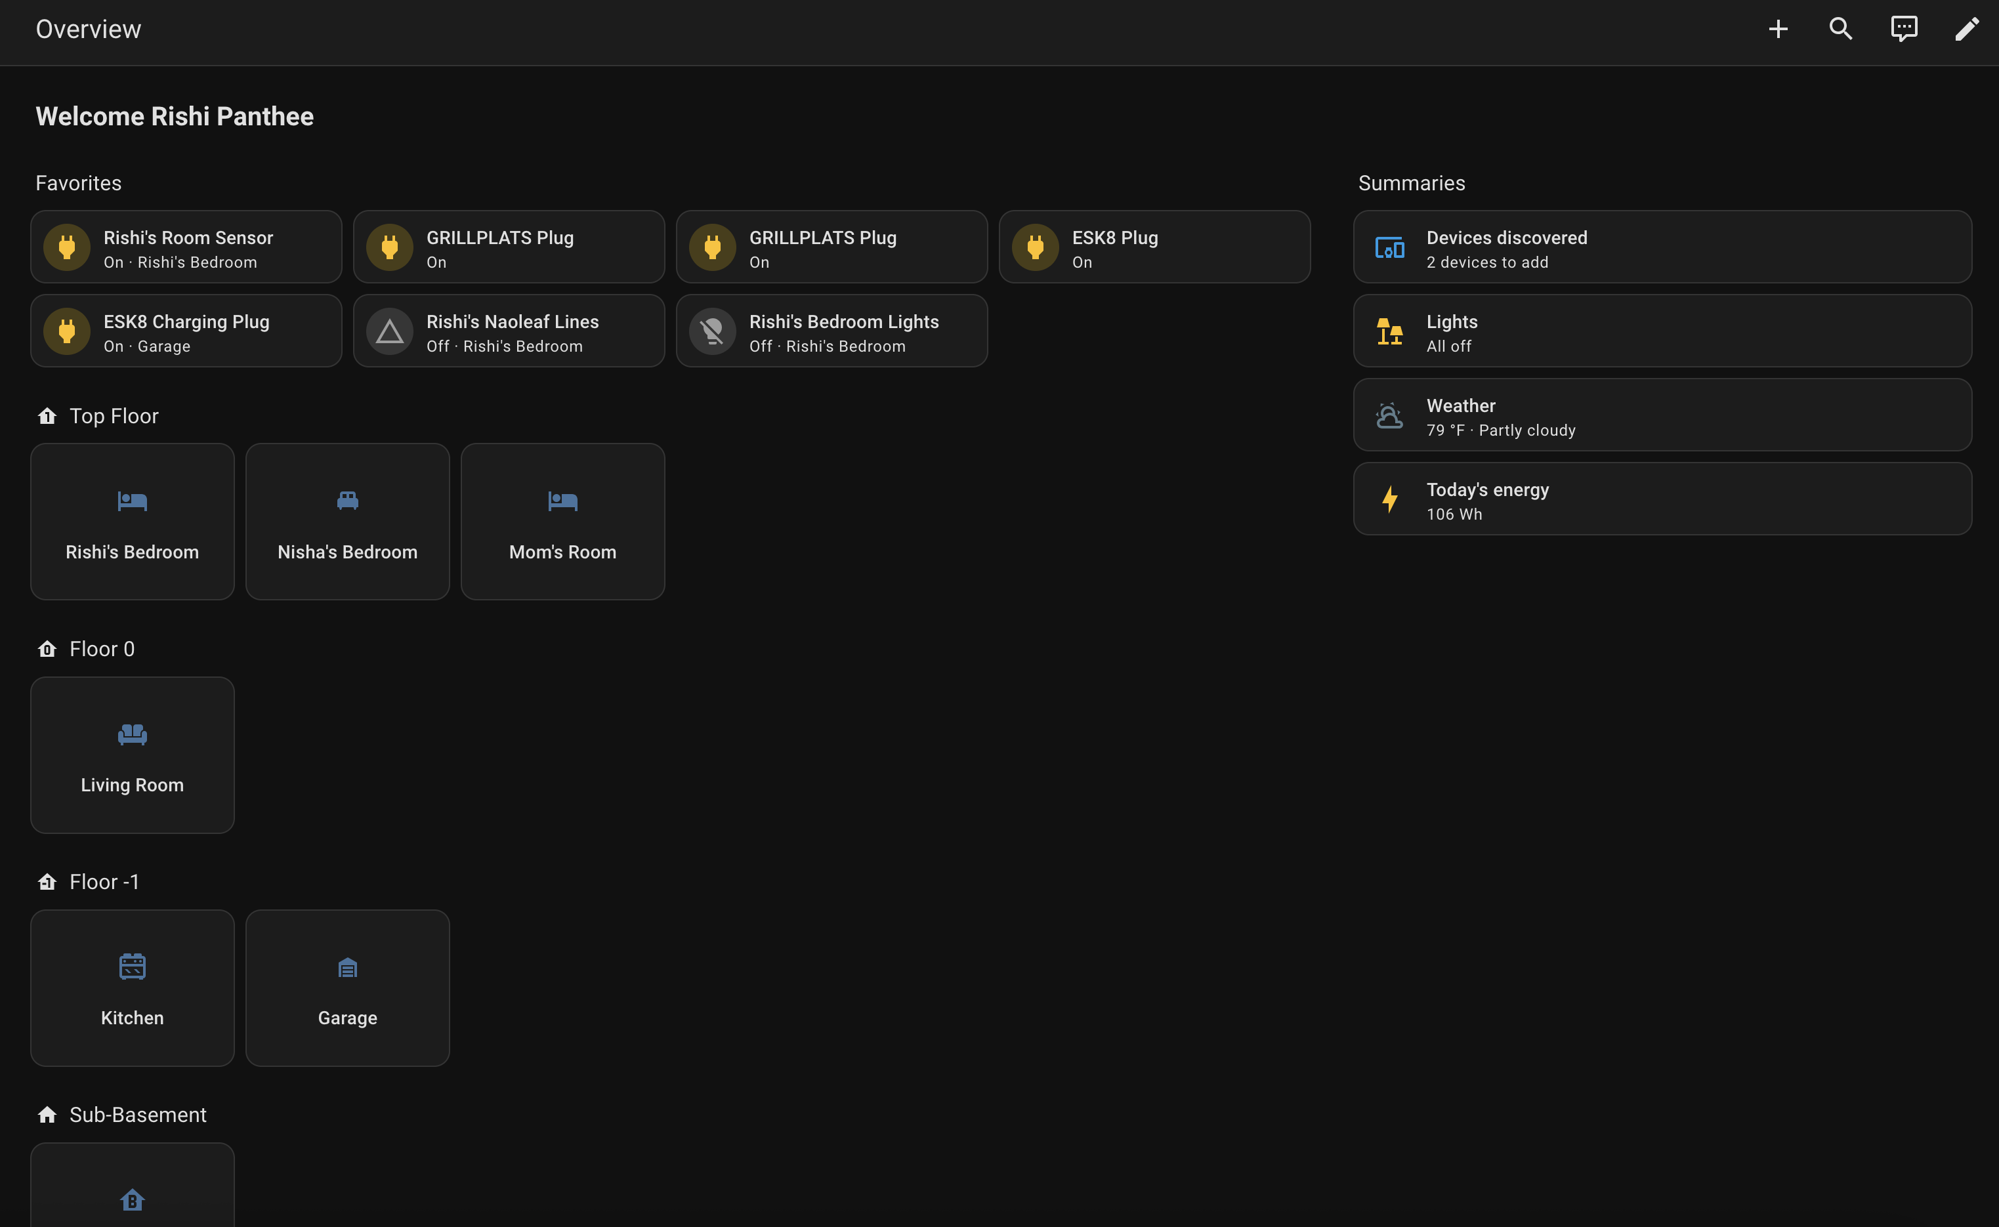Click the Top Floor house icon
Image resolution: width=1999 pixels, height=1227 pixels.
[47, 416]
